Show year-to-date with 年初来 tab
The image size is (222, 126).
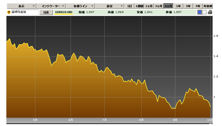click(x=208, y=6)
